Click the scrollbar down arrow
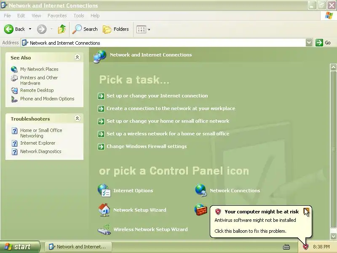 coord(333,236)
